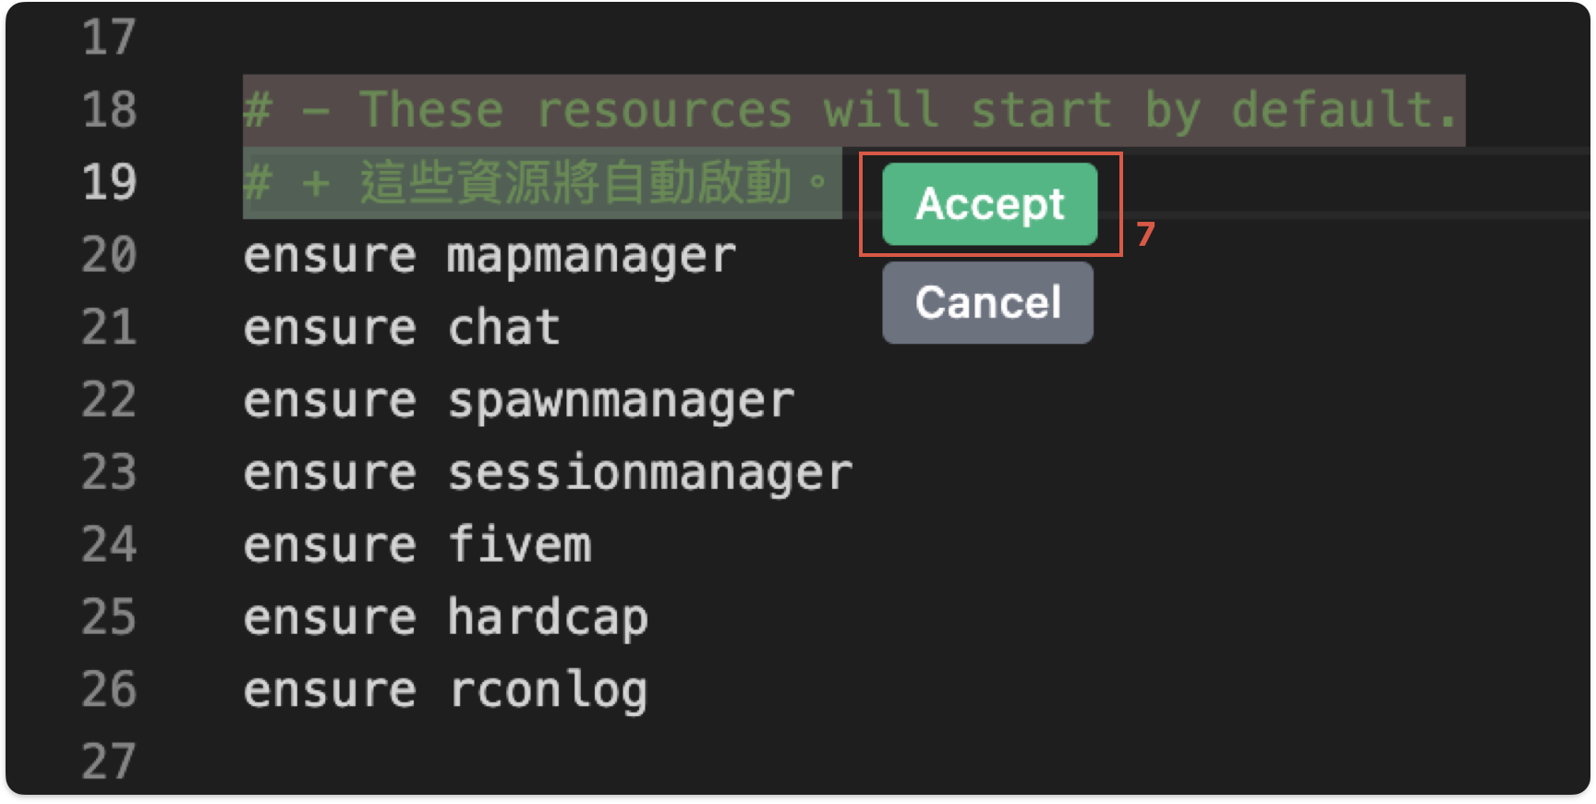Click line number 25 in gutter
This screenshot has height=804, width=1596.
(x=109, y=617)
